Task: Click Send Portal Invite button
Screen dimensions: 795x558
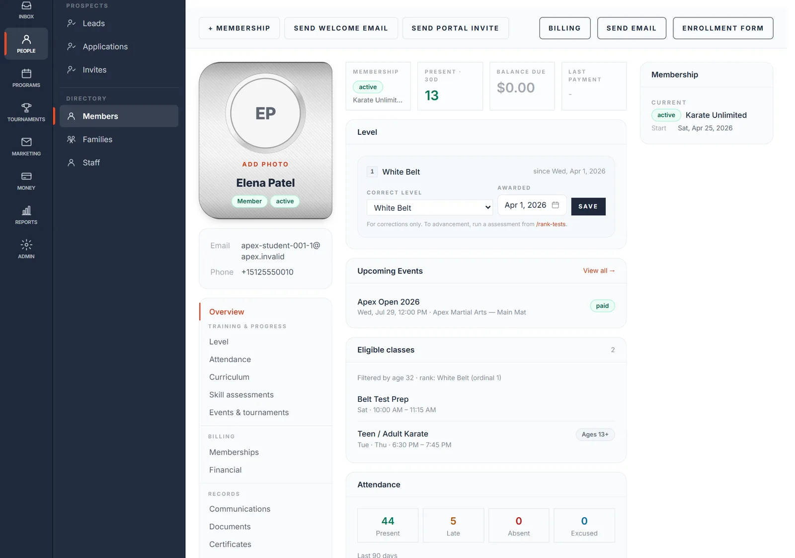Action: click(x=455, y=28)
